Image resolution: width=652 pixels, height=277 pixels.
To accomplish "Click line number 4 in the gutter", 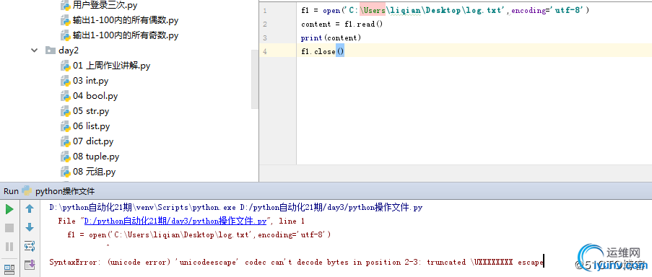I will pyautogui.click(x=265, y=51).
